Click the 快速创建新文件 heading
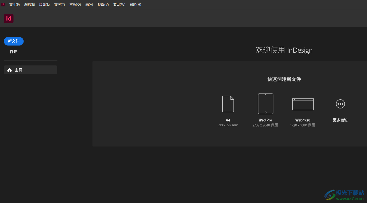 [x=284, y=79]
